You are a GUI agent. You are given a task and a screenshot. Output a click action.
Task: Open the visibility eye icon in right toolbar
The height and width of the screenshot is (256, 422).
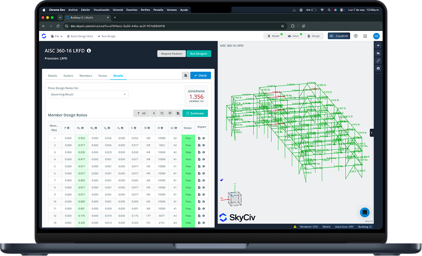(378, 45)
